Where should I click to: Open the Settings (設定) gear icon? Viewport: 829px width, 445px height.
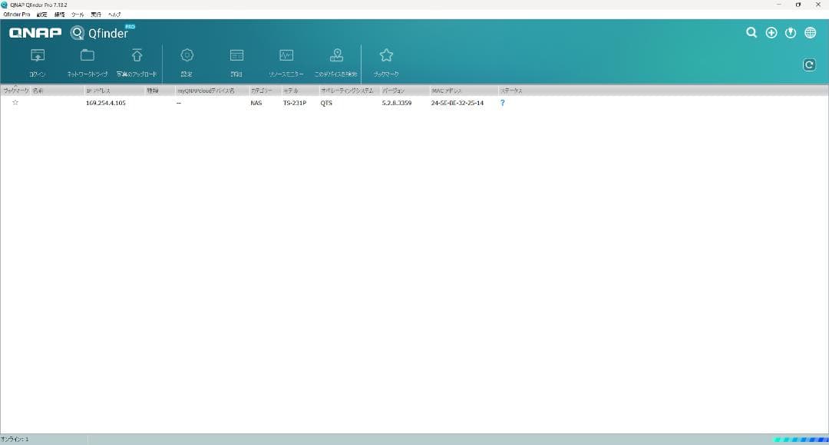click(187, 56)
